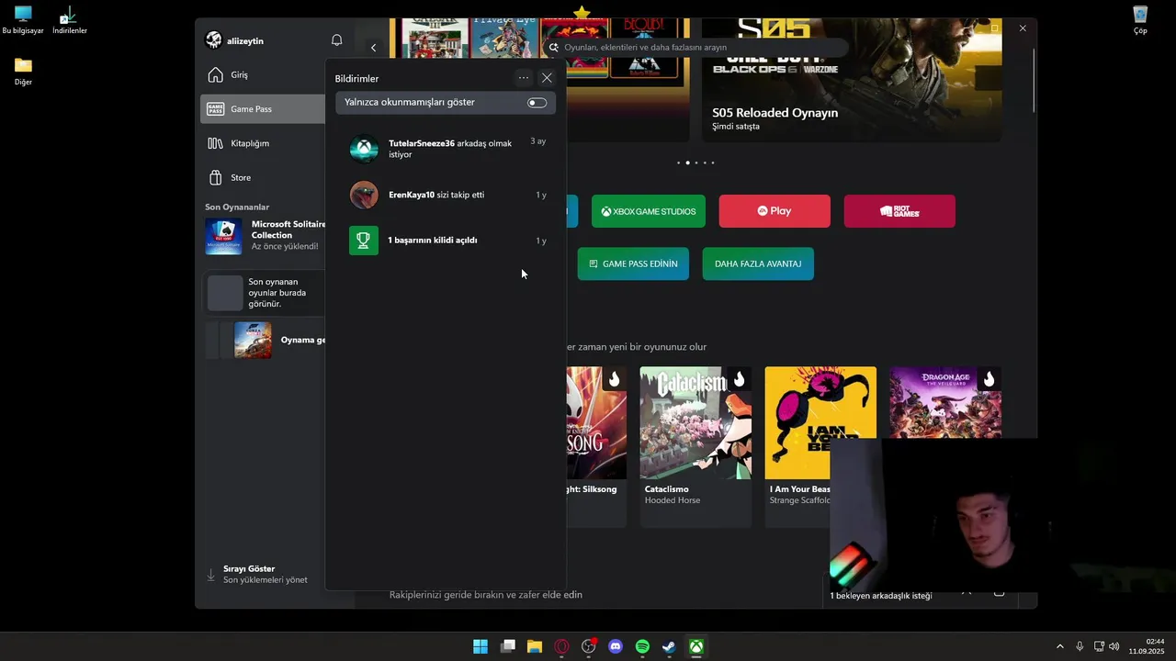This screenshot has height=661, width=1176.
Task: Open the notification bell icon
Action: 336,40
